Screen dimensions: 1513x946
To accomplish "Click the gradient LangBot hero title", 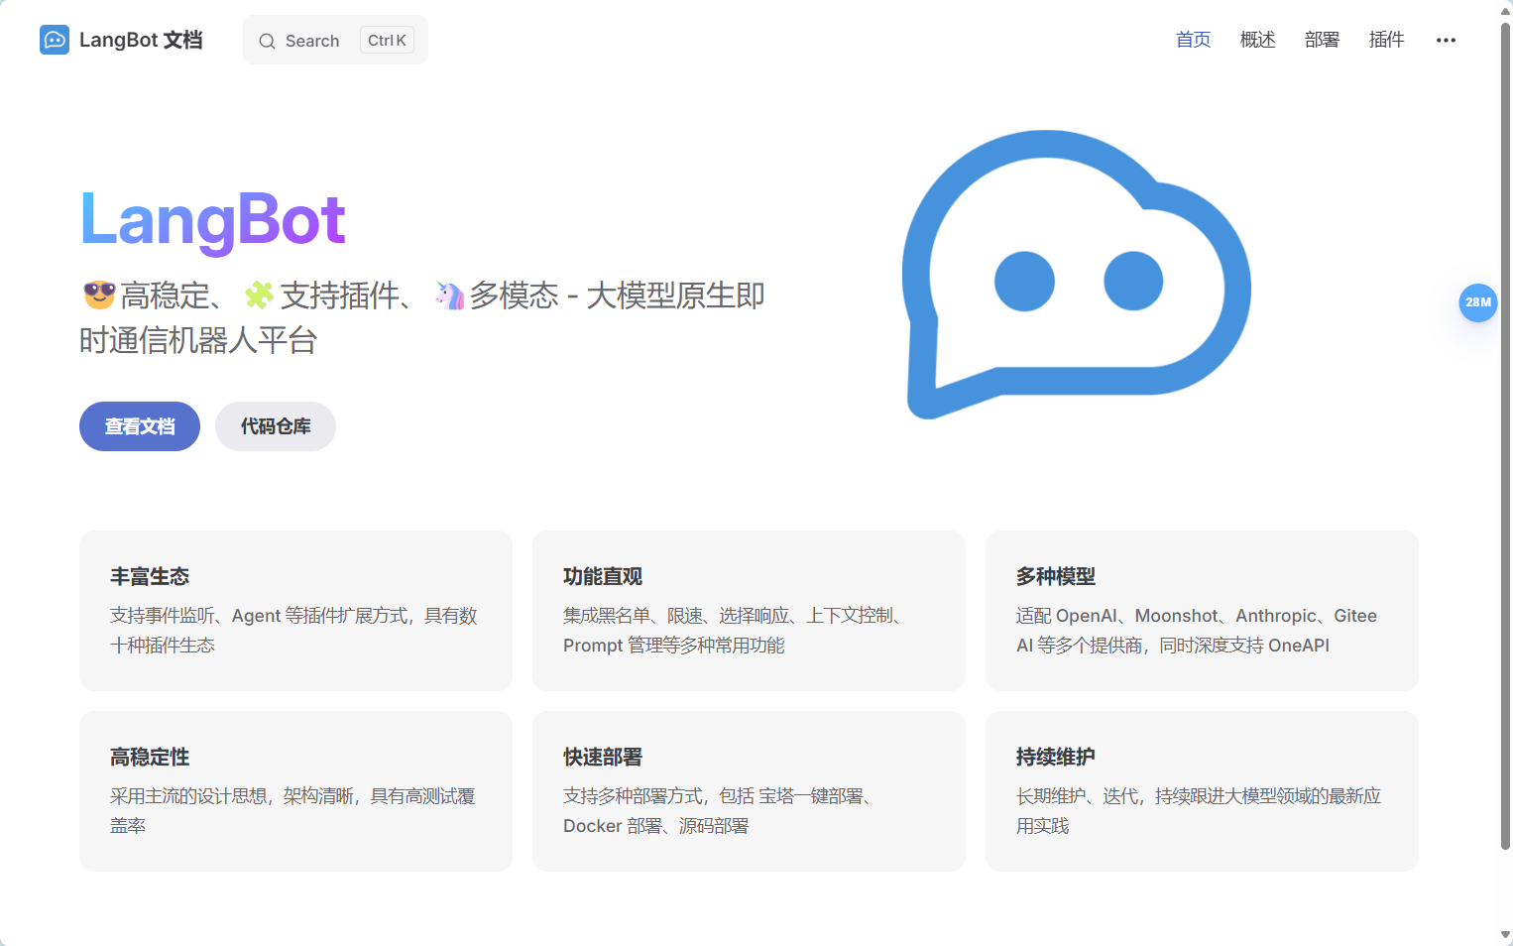I will 212,220.
